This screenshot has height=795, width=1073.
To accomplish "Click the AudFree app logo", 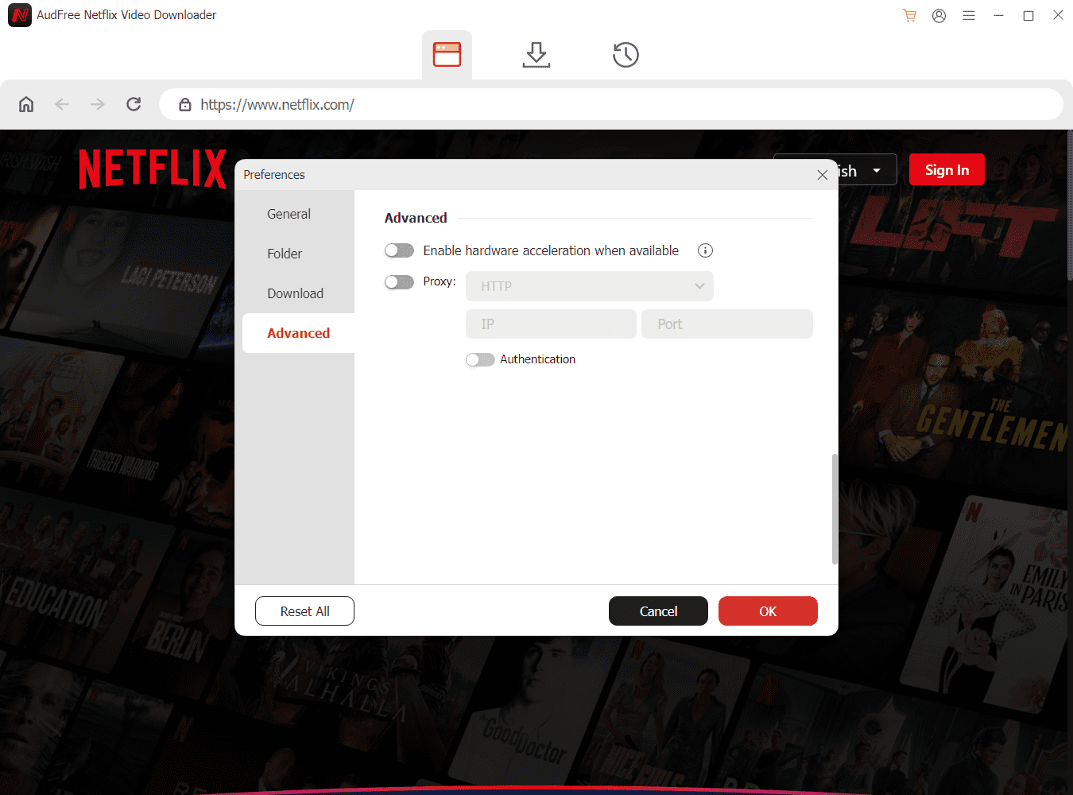I will (20, 15).
